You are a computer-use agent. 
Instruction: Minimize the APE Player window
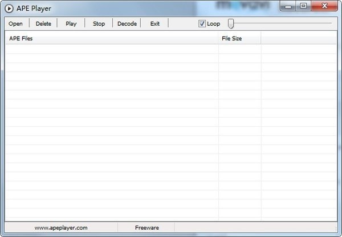pyautogui.click(x=288, y=6)
